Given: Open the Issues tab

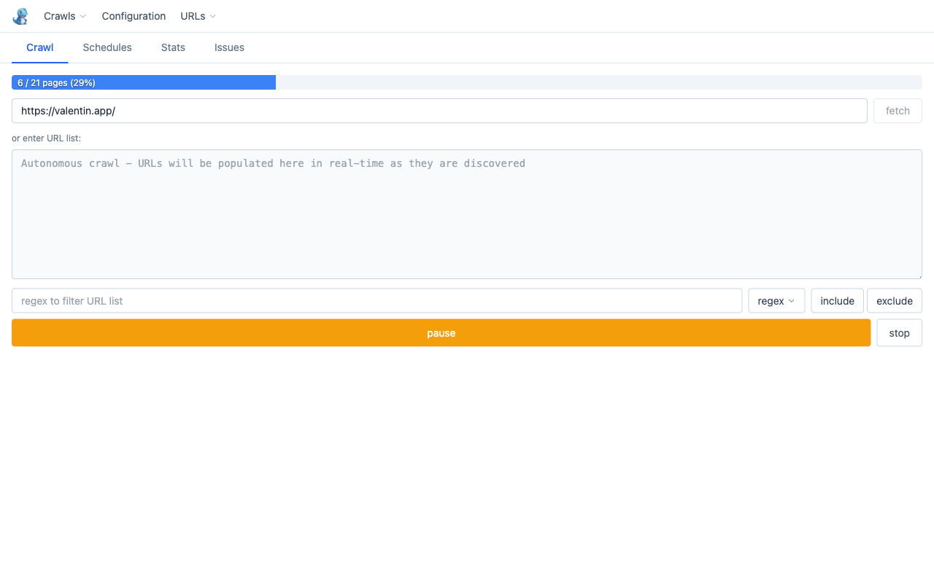Looking at the screenshot, I should [x=229, y=47].
